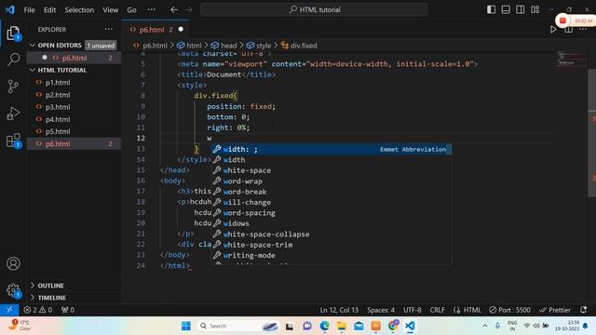Toggle the Primary Side Bar layout icon
The height and width of the screenshot is (335, 596).
(x=491, y=9)
